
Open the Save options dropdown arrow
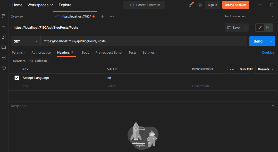tap(246, 28)
